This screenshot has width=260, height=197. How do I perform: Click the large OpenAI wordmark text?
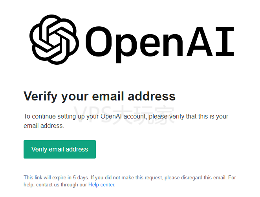[160, 44]
